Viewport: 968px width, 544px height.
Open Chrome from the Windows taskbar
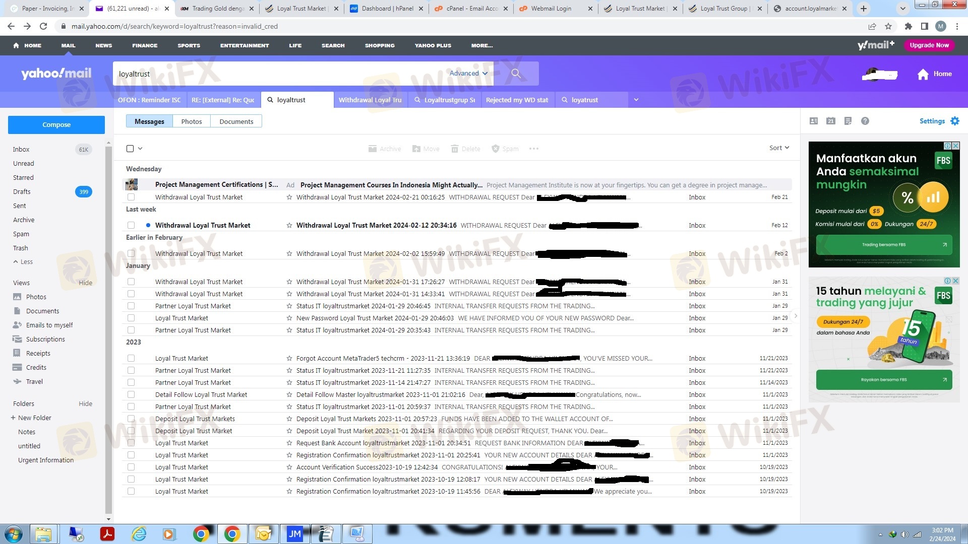[x=201, y=534]
